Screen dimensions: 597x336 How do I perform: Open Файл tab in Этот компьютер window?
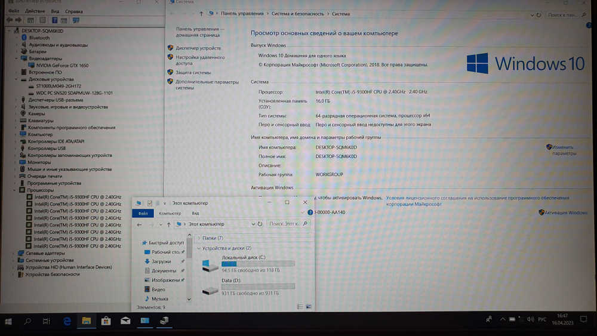[143, 213]
